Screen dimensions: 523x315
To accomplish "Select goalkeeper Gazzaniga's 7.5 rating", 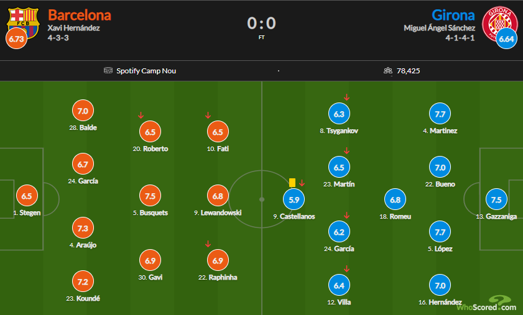I will [496, 200].
